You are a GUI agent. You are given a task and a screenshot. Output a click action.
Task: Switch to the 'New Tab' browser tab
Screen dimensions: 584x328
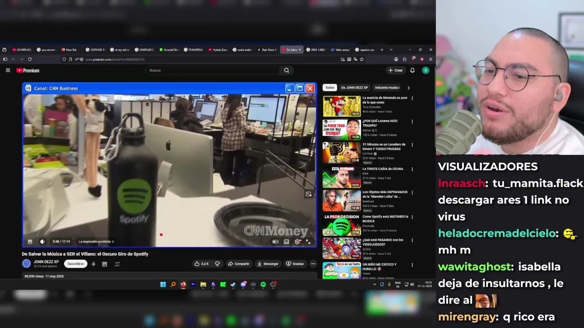(69, 50)
